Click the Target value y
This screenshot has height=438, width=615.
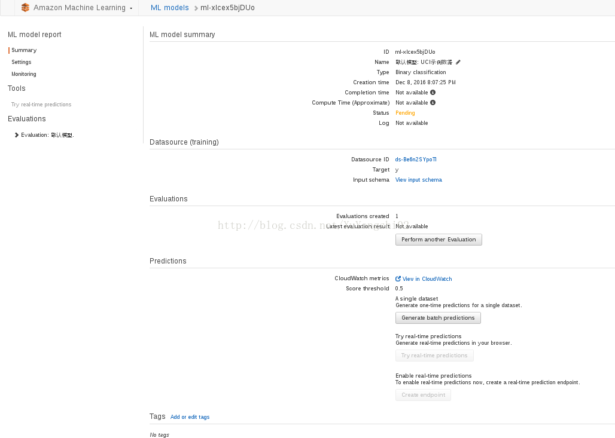pos(397,170)
